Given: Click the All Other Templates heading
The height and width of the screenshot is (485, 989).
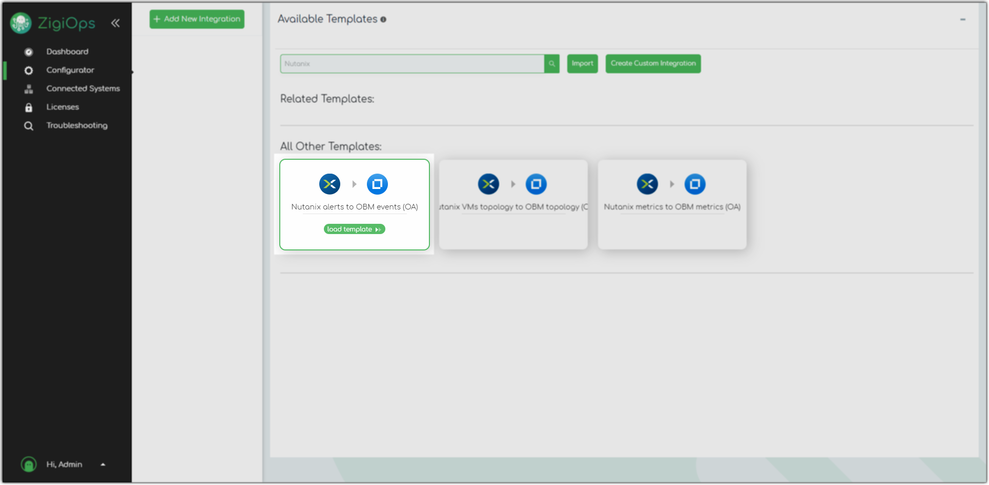Looking at the screenshot, I should (331, 146).
